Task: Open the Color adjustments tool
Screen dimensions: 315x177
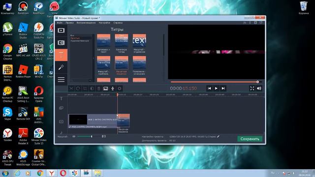Action: [x=92, y=88]
